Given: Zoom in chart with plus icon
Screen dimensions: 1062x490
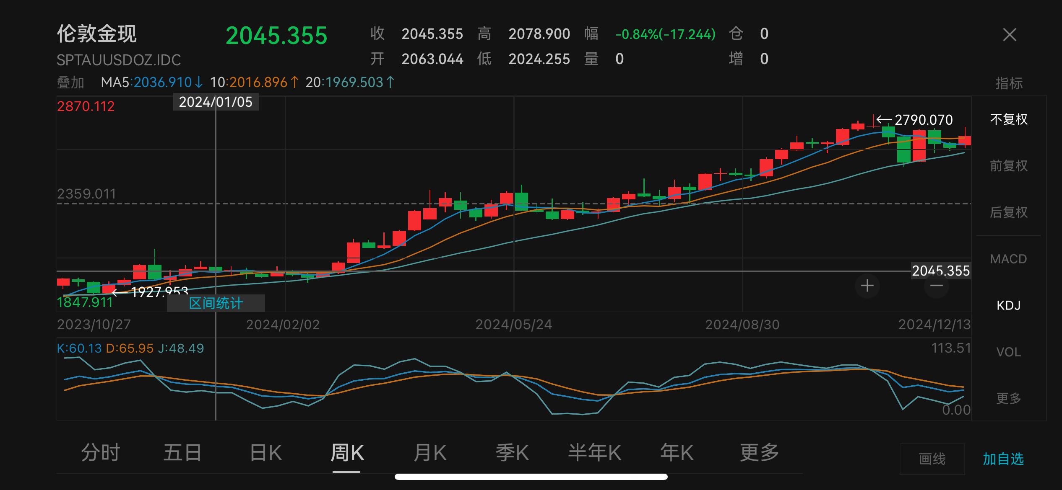Looking at the screenshot, I should point(867,286).
